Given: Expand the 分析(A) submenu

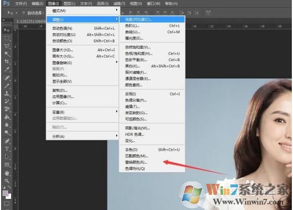Looking at the screenshot, I should pyautogui.click(x=83, y=136).
